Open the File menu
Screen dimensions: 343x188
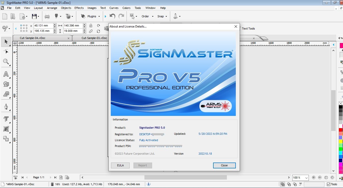click(x=9, y=8)
